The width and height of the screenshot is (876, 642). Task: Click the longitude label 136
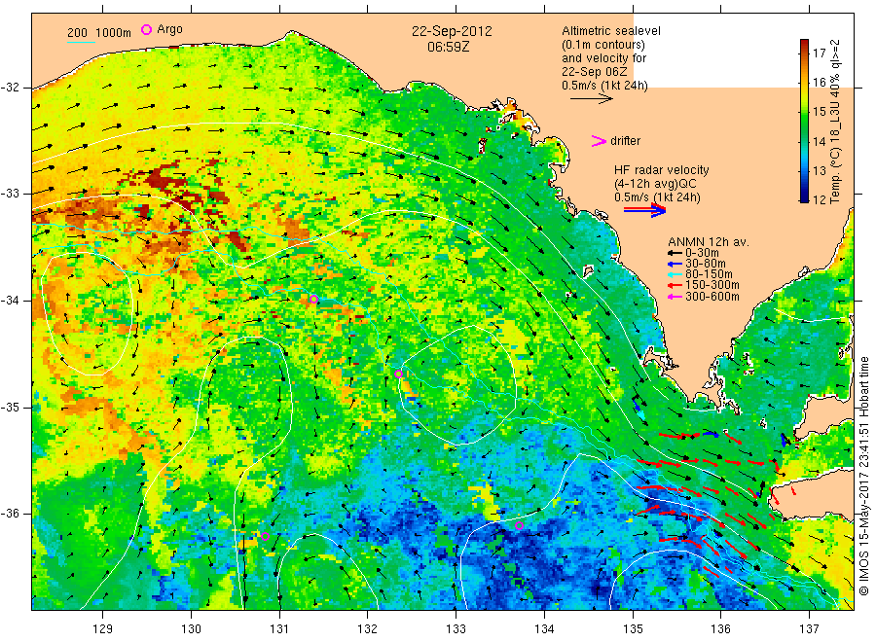click(720, 629)
